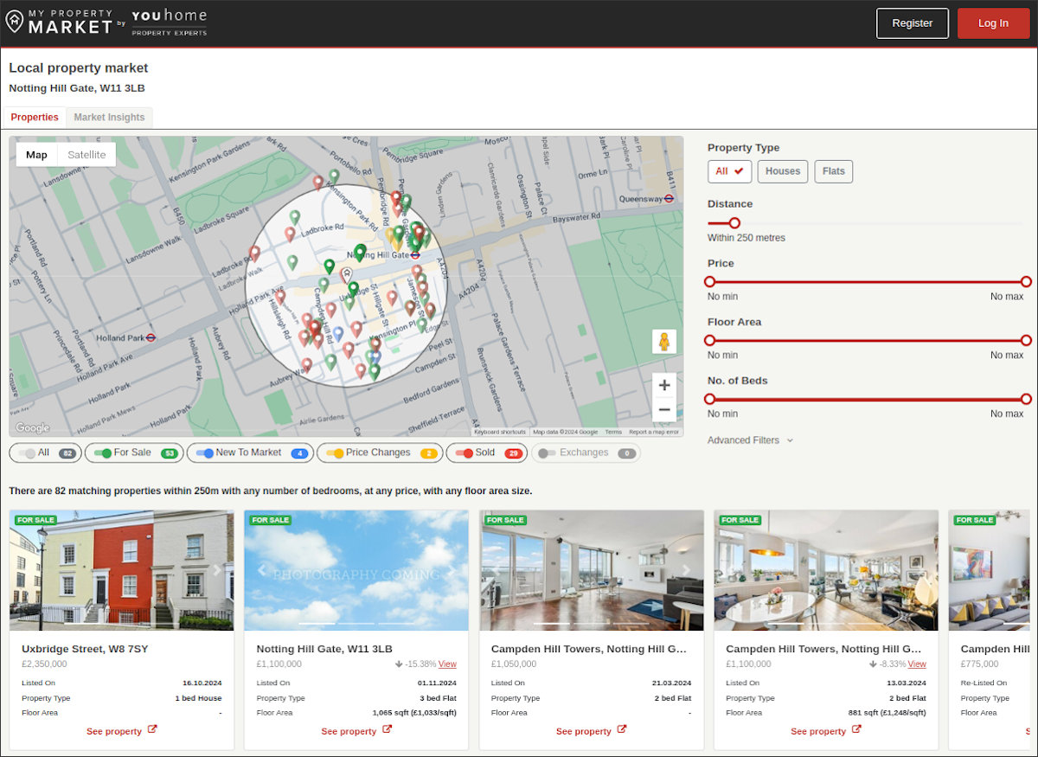View price change of -8.33%
The image size is (1038, 757).
(917, 664)
